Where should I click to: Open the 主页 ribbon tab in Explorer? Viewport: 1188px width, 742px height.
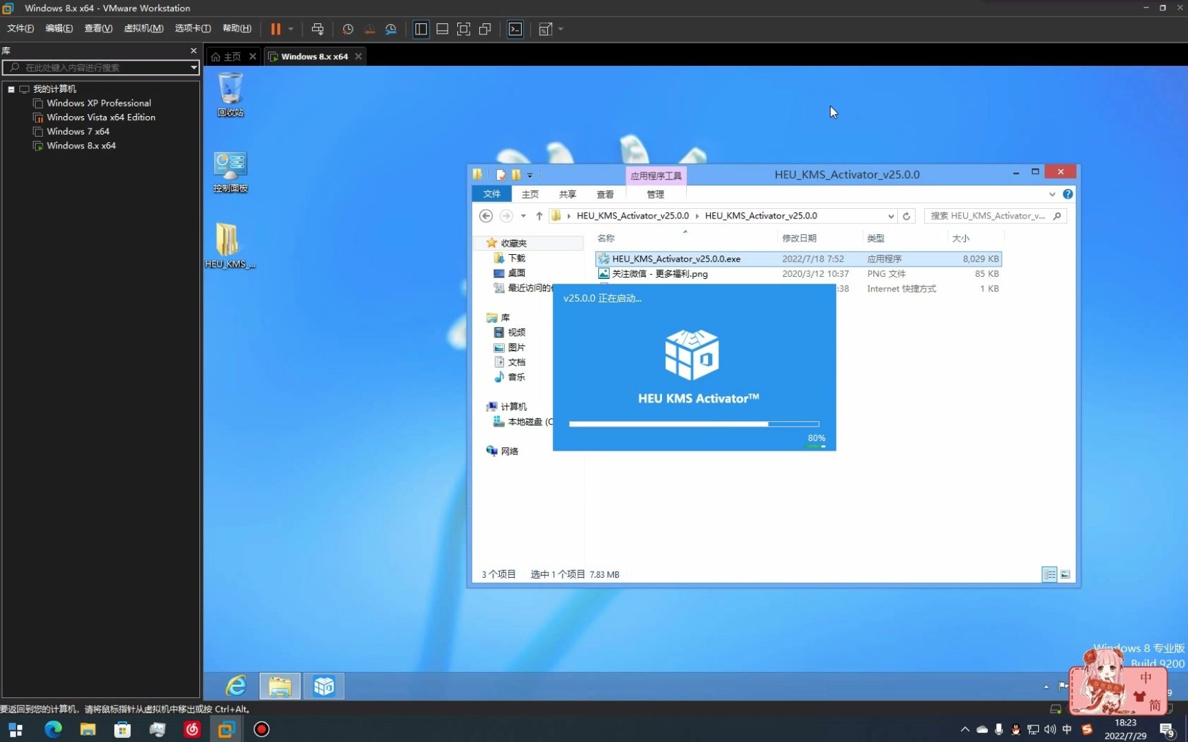click(x=529, y=194)
